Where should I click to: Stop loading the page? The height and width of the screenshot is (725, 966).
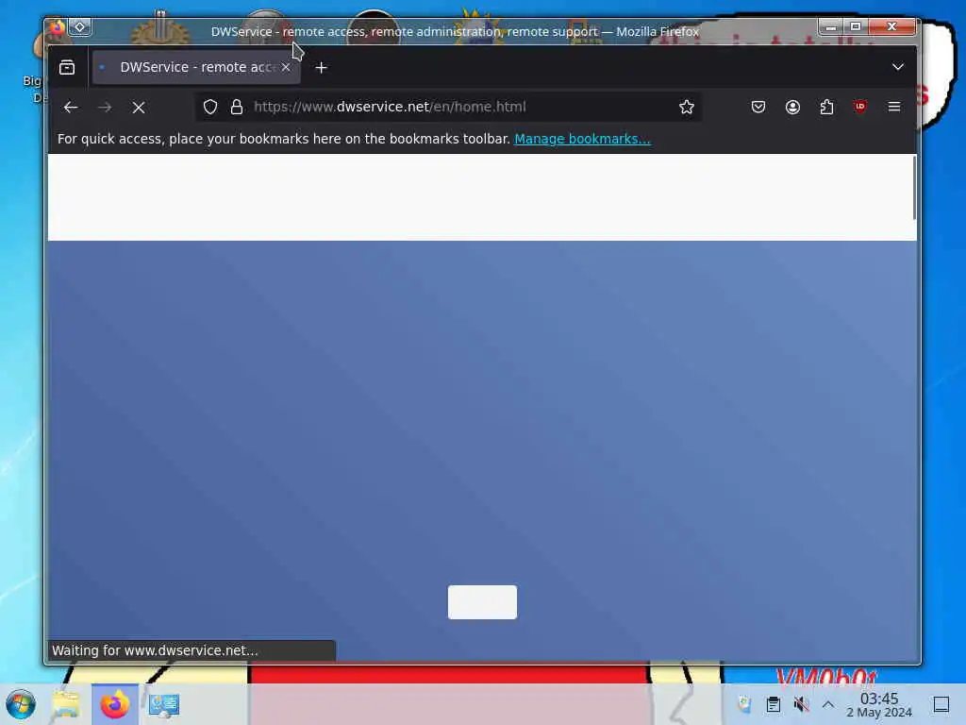[139, 108]
